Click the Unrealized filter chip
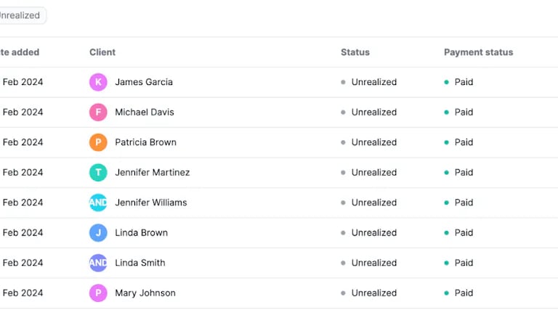This screenshot has height=310, width=558. (x=20, y=16)
